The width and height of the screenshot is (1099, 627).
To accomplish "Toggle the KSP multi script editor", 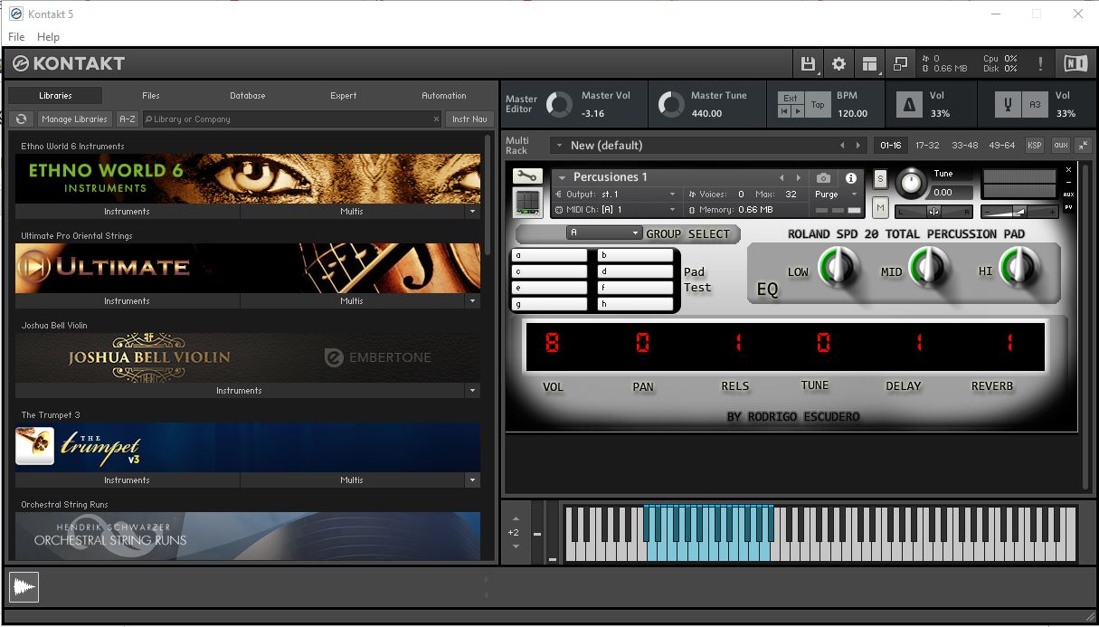I will [x=1035, y=145].
